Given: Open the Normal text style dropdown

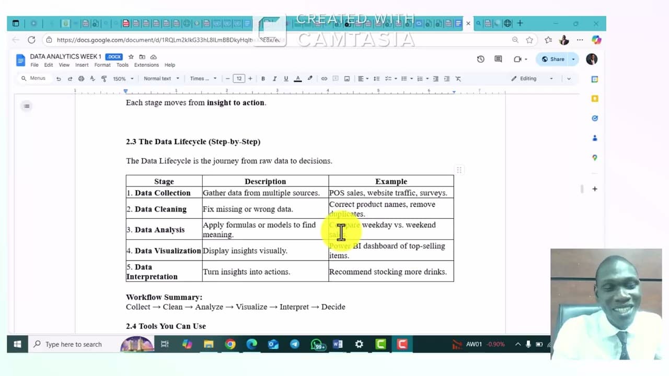Looking at the screenshot, I should 162,79.
